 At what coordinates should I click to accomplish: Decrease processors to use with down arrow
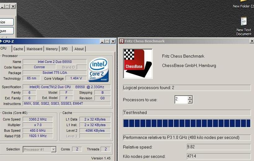190,102
